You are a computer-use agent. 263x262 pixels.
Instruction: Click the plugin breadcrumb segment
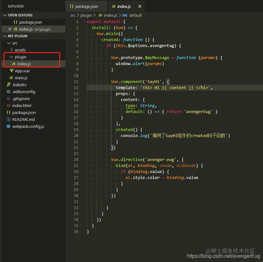(x=86, y=15)
